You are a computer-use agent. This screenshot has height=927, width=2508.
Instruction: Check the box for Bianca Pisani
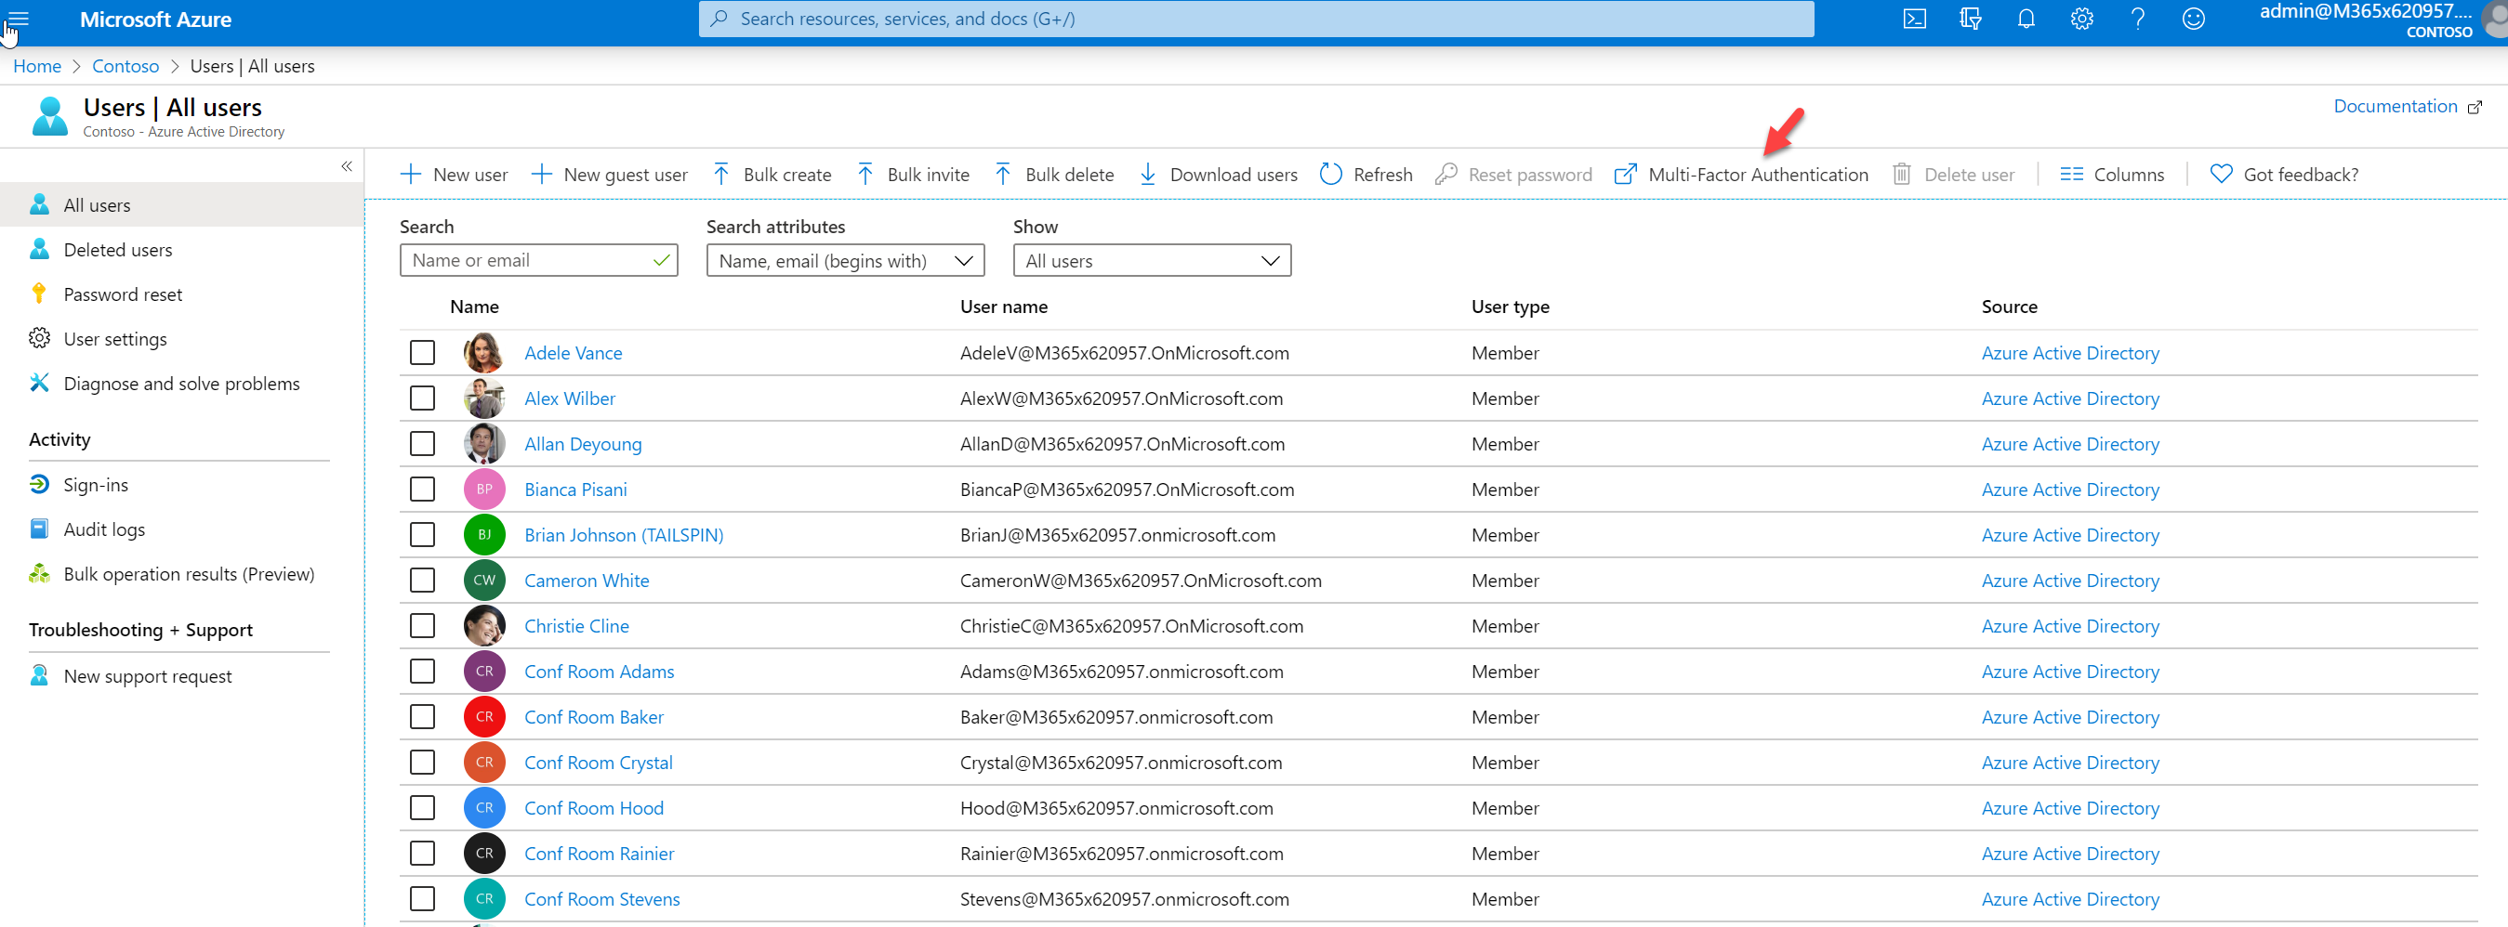point(423,490)
